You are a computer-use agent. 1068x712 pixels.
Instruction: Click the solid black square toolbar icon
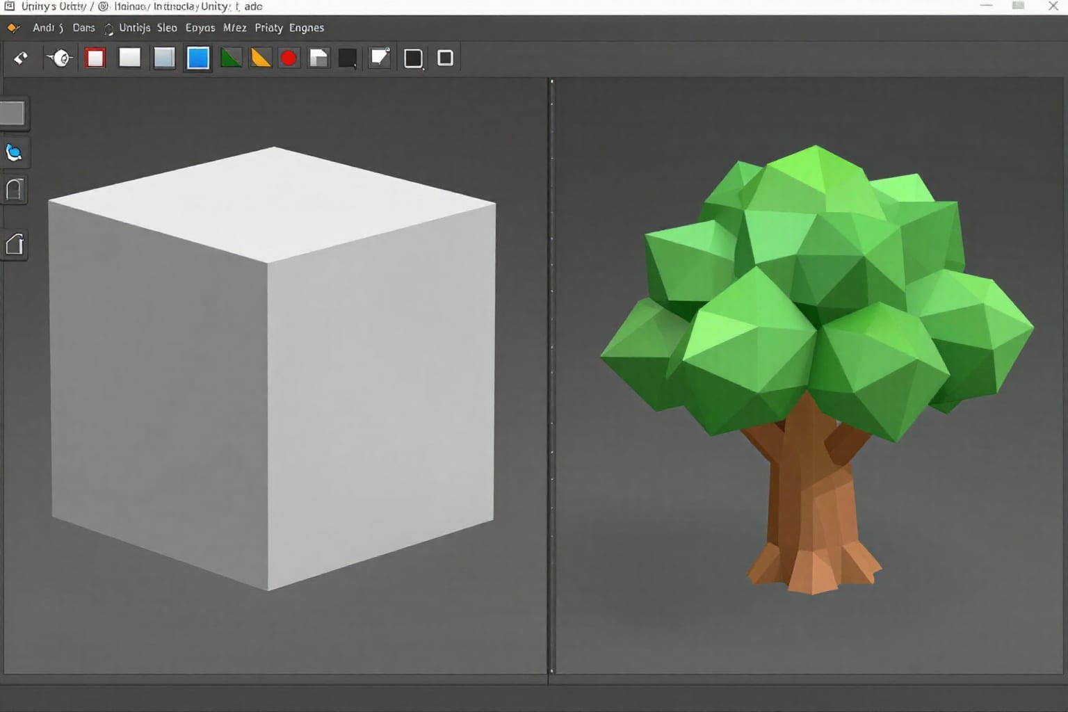tap(348, 58)
